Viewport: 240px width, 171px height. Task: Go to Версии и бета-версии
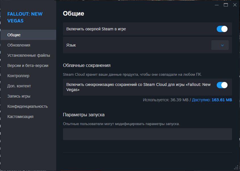point(28,66)
